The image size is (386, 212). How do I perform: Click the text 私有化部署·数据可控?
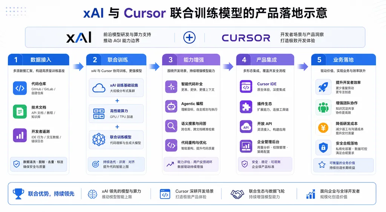click(352, 149)
